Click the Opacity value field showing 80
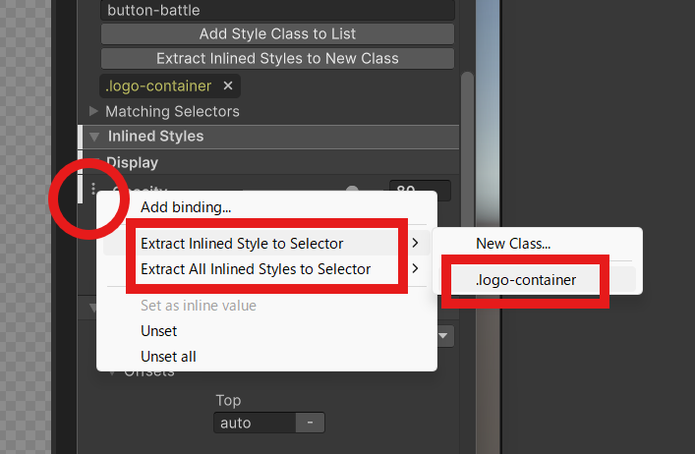The width and height of the screenshot is (695, 454). (x=420, y=191)
